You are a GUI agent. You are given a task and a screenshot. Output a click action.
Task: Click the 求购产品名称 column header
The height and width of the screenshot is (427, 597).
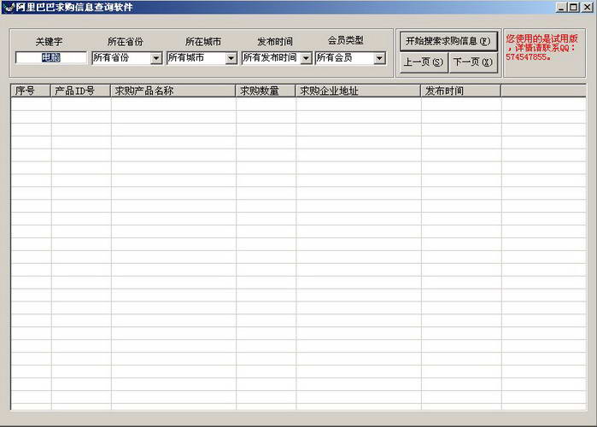pyautogui.click(x=173, y=91)
